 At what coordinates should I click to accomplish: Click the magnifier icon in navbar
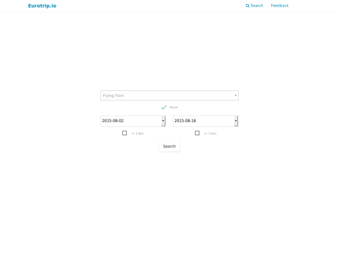click(247, 5)
